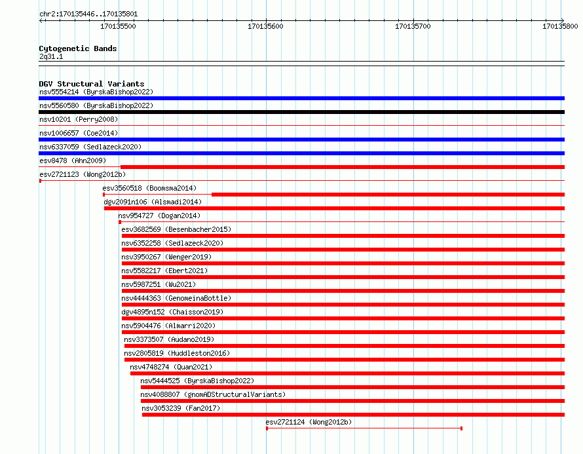Open nsv2805819 (Huddleston2016) label
The width and height of the screenshot is (583, 454).
coord(177,353)
